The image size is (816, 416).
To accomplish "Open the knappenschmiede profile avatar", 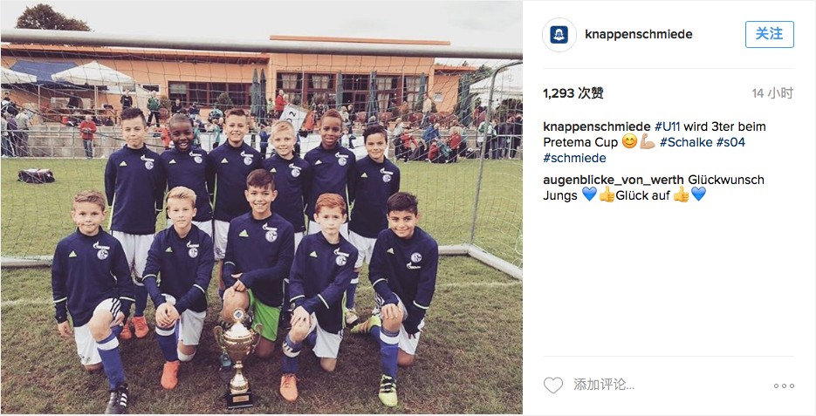I will pos(559,35).
